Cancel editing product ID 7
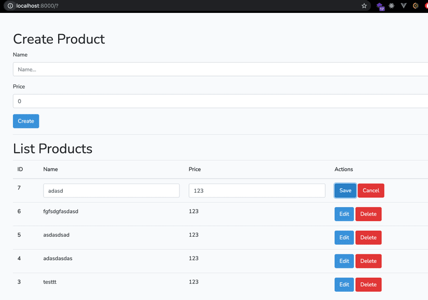This screenshot has width=428, height=300. (370, 190)
